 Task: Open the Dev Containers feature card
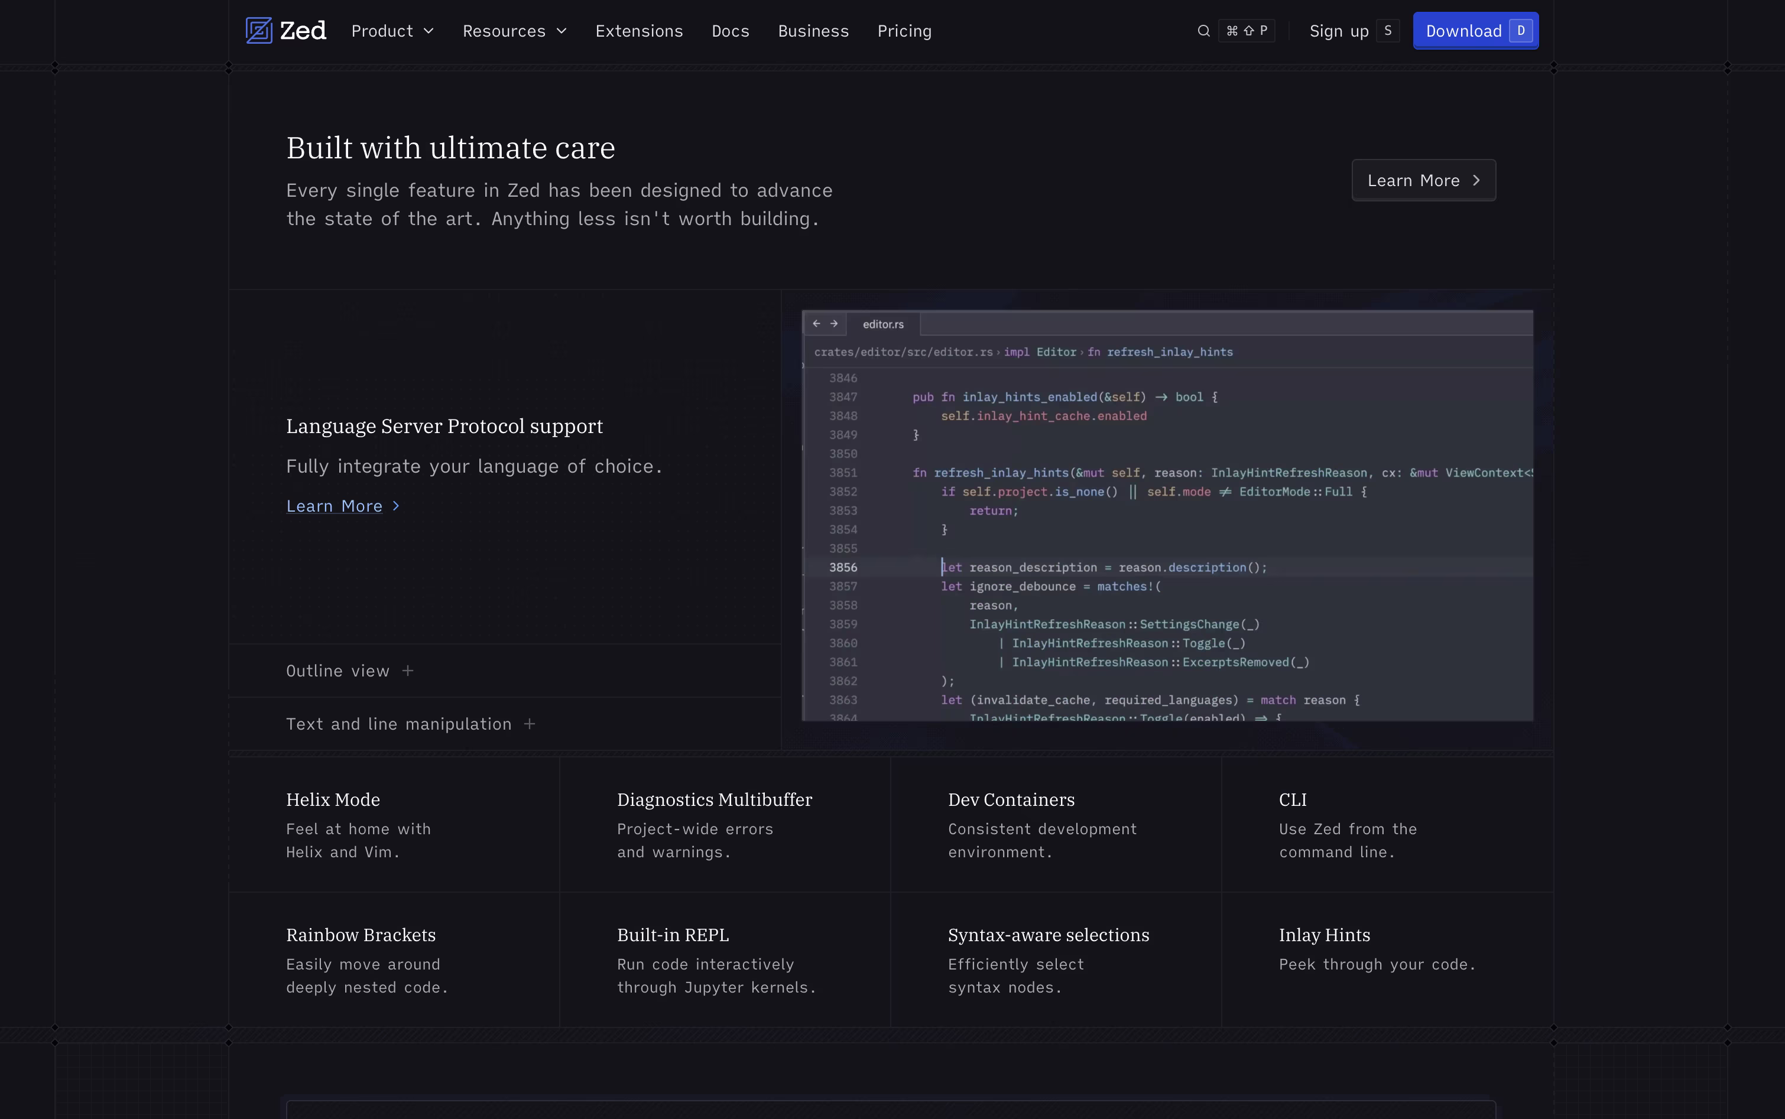tap(1056, 825)
